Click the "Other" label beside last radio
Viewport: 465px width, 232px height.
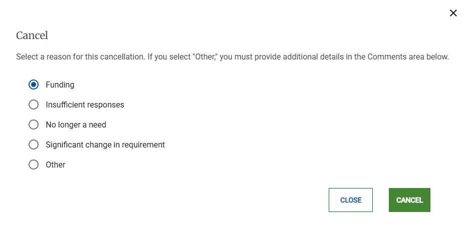56,165
